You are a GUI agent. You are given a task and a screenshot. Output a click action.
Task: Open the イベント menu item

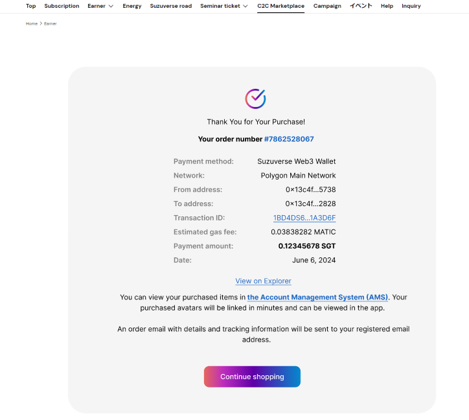point(361,6)
